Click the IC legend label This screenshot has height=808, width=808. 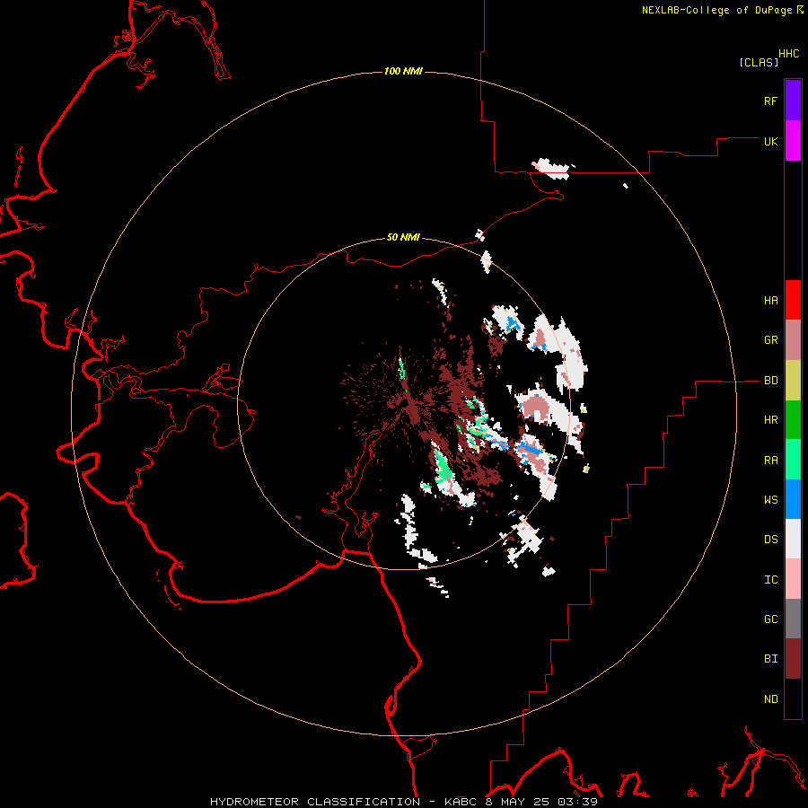point(770,579)
